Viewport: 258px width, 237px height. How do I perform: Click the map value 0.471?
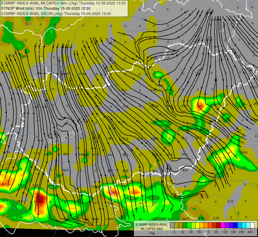pyautogui.click(x=154, y=90)
